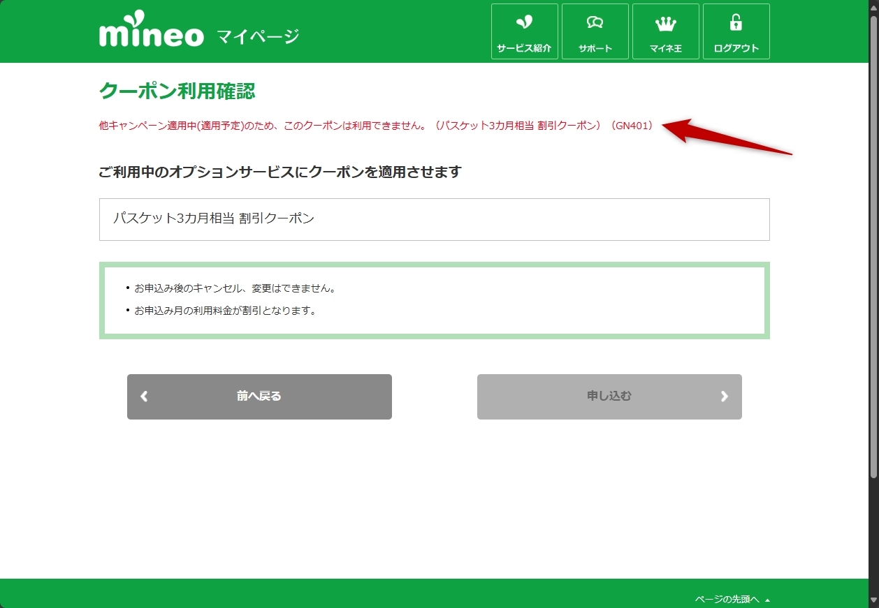Click the scrollbar down arrow

[x=873, y=602]
